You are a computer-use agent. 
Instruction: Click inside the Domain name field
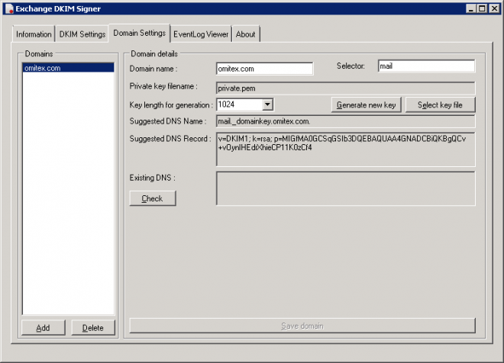(x=264, y=69)
